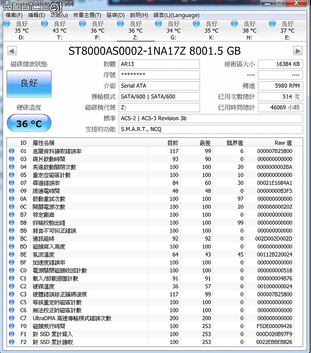
Task: Click status orb of attribute 03 row
Action: [12, 159]
